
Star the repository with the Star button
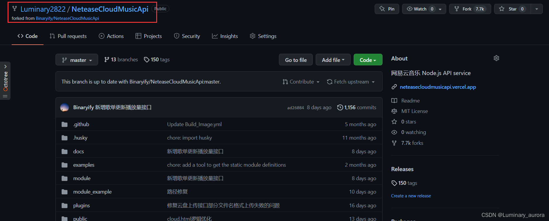click(x=512, y=9)
